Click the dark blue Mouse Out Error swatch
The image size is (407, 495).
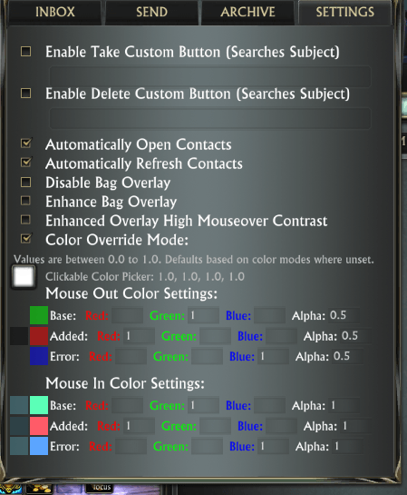point(39,356)
